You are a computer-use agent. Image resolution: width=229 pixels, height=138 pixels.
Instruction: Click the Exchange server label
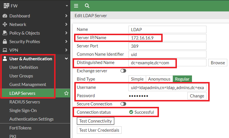[92, 71]
